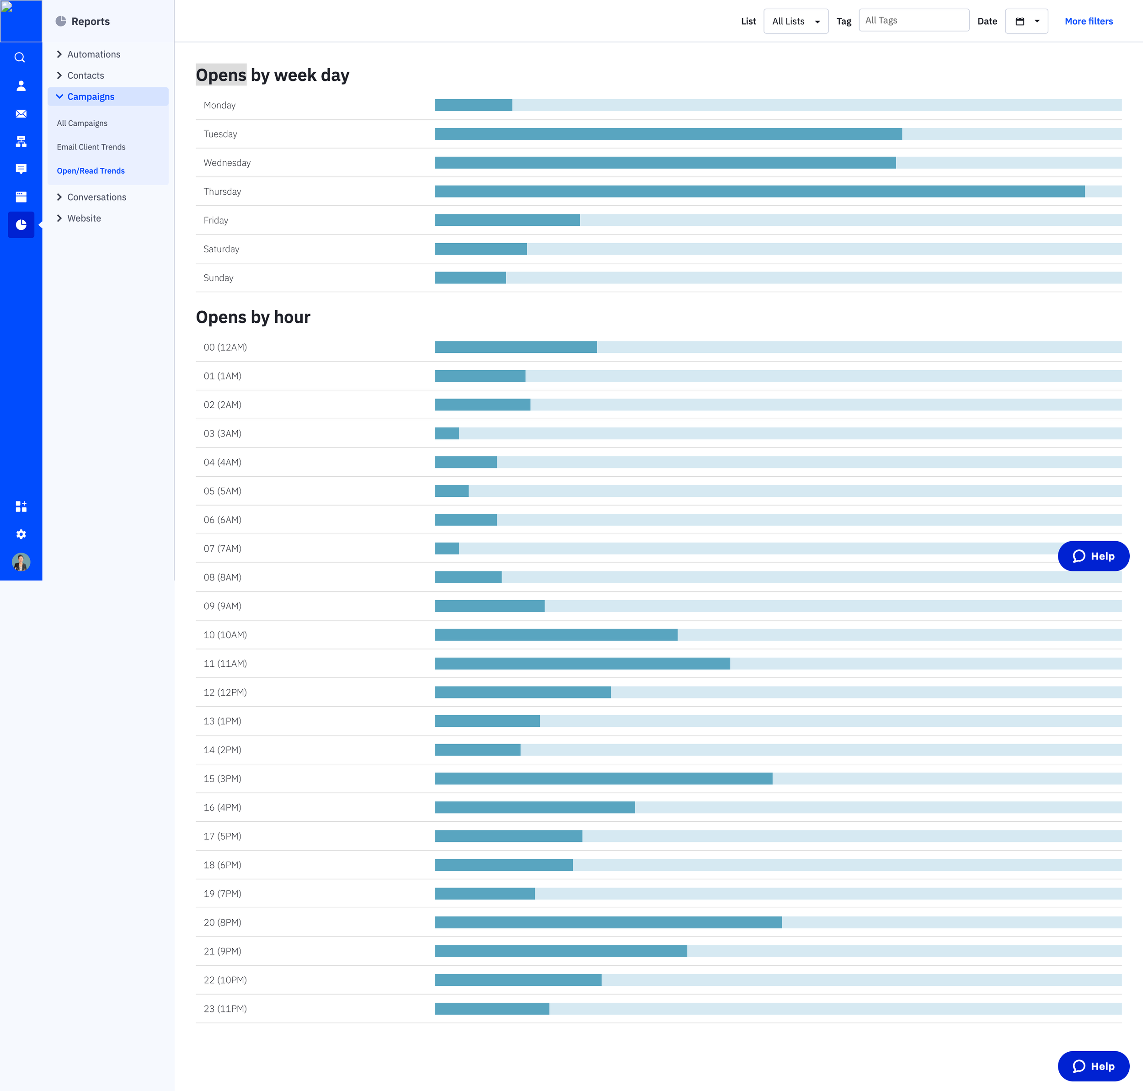Open the All Lists dropdown

pyautogui.click(x=795, y=21)
